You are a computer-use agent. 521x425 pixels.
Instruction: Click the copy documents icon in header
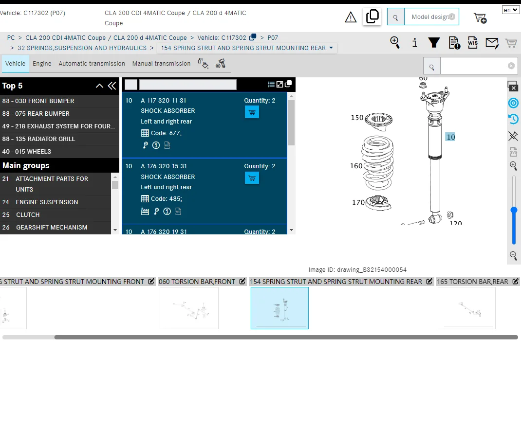[x=372, y=16]
